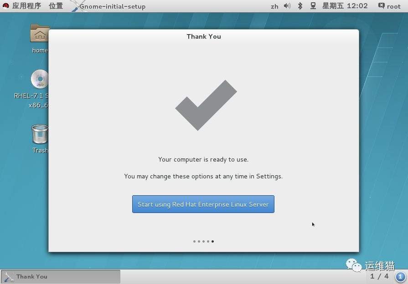
Task: Click the Bluetooth status icon
Action: [300, 6]
